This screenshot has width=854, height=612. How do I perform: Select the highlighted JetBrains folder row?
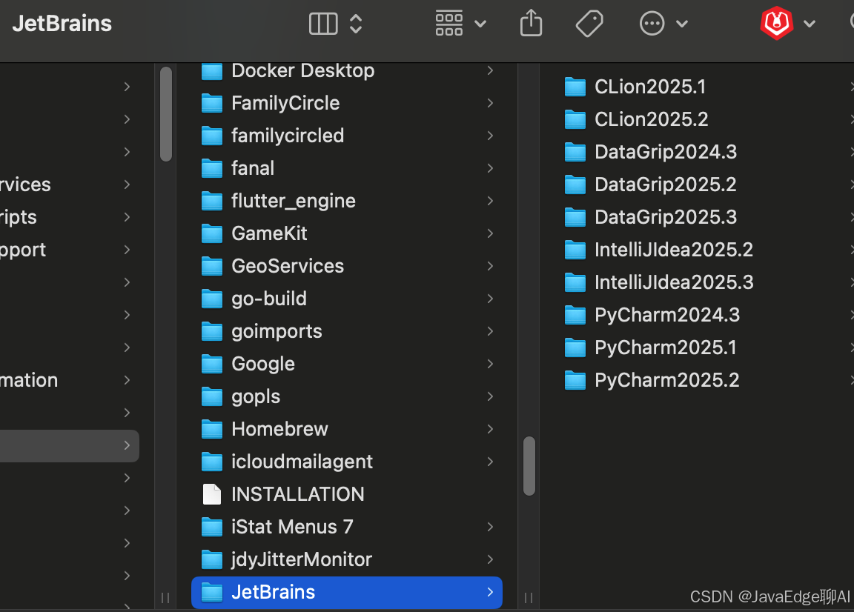coord(347,593)
